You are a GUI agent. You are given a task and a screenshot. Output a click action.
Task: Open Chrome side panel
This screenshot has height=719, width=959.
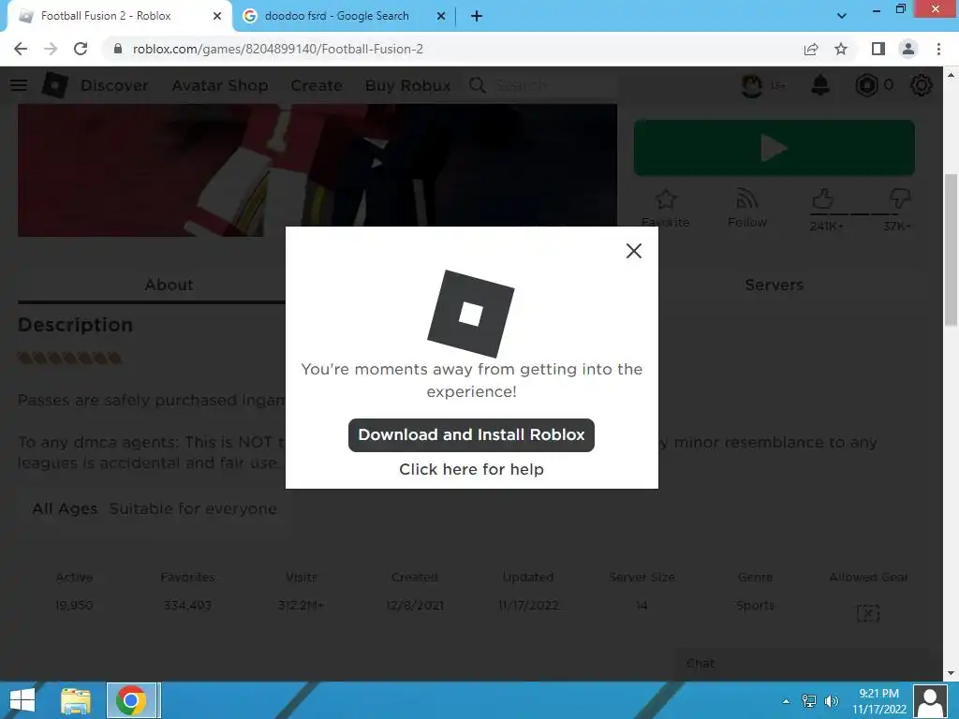point(878,49)
